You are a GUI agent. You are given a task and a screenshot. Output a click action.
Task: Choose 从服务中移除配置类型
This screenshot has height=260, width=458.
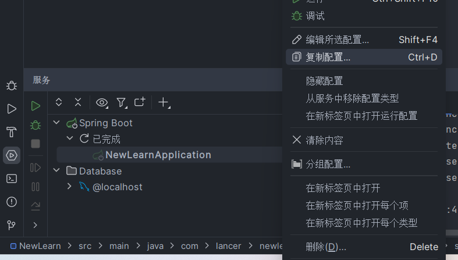[364, 98]
